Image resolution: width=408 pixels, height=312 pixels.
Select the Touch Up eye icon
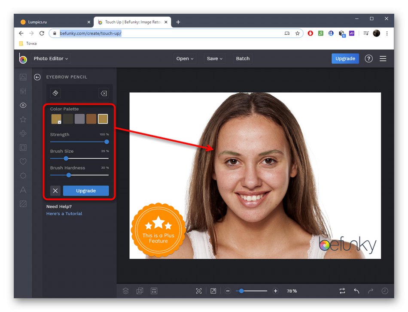tap(23, 105)
